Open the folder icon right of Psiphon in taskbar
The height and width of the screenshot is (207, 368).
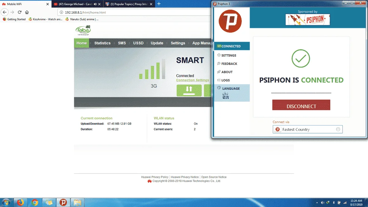tap(78, 202)
